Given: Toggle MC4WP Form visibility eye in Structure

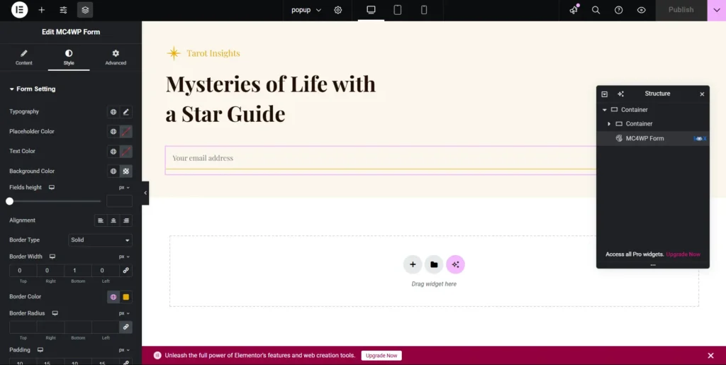Looking at the screenshot, I should [x=699, y=138].
